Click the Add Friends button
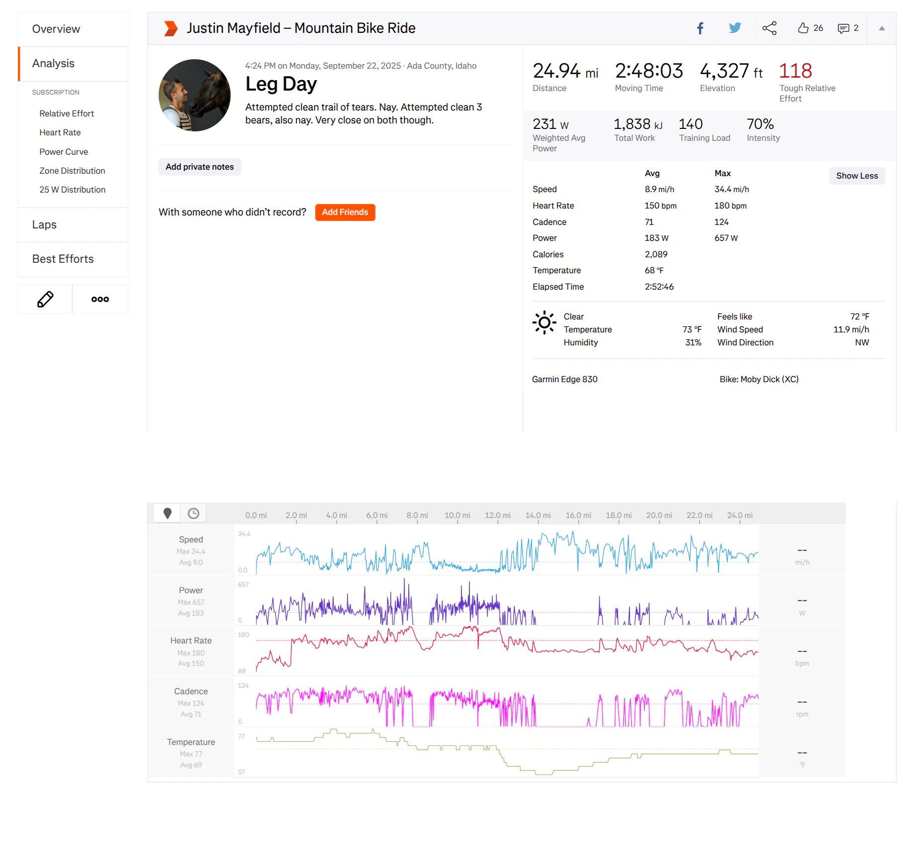903x846 pixels. coord(345,212)
